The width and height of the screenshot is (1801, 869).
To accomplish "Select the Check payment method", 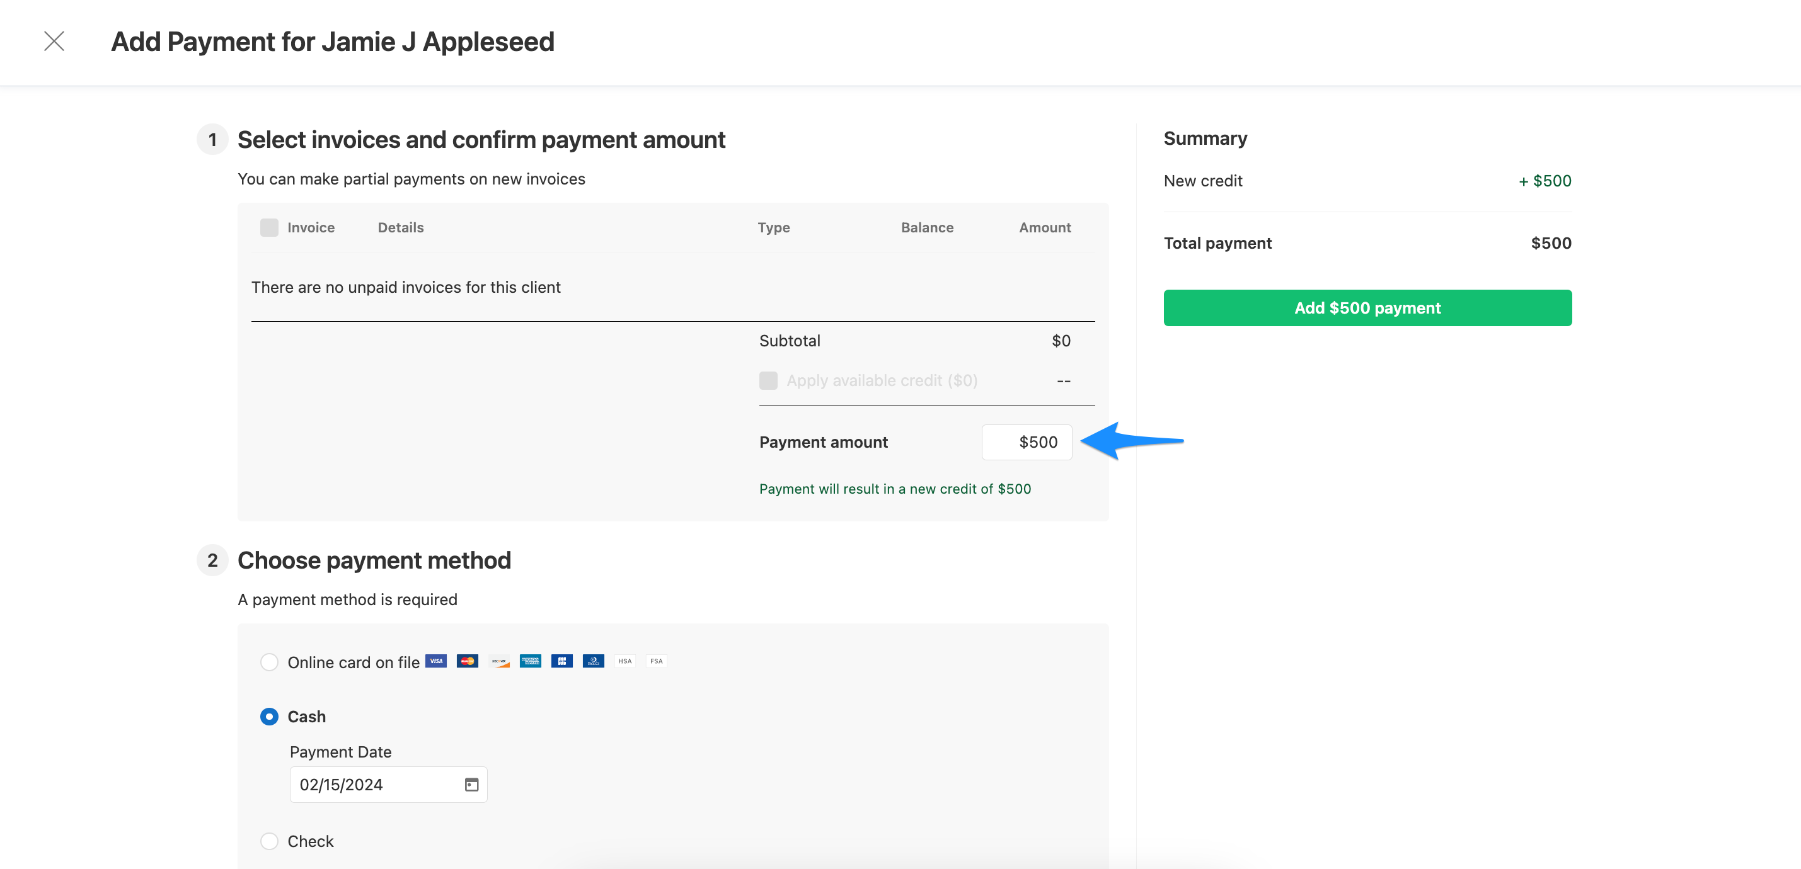I will (x=269, y=841).
